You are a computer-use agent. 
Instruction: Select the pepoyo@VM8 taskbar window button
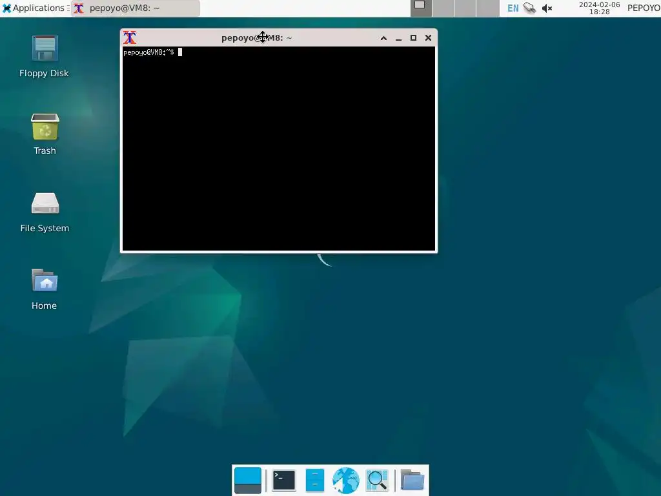136,8
